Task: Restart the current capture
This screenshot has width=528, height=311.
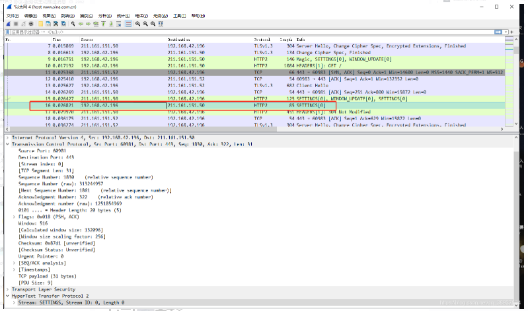Action: tap(23, 24)
